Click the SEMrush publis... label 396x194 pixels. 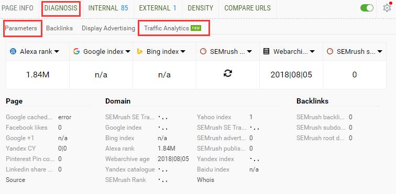coord(221,149)
